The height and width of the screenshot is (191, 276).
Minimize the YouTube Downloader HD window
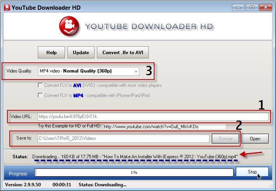click(x=238, y=7)
